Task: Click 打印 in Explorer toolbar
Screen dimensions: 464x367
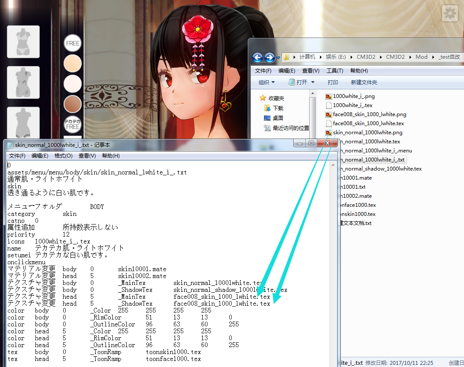Action: point(333,82)
